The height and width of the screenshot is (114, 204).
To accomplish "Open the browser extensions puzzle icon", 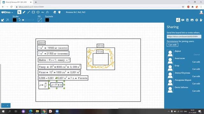I will click(x=193, y=7).
